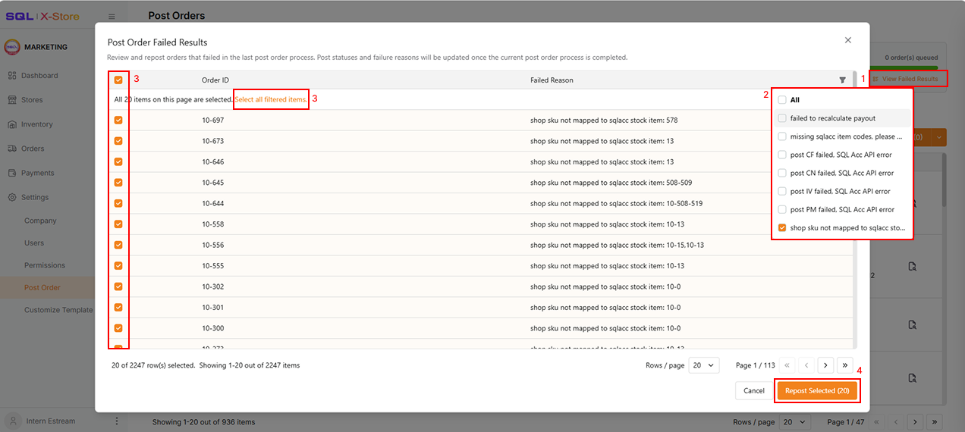Open the background list Rows / page dropdown

[x=794, y=422]
